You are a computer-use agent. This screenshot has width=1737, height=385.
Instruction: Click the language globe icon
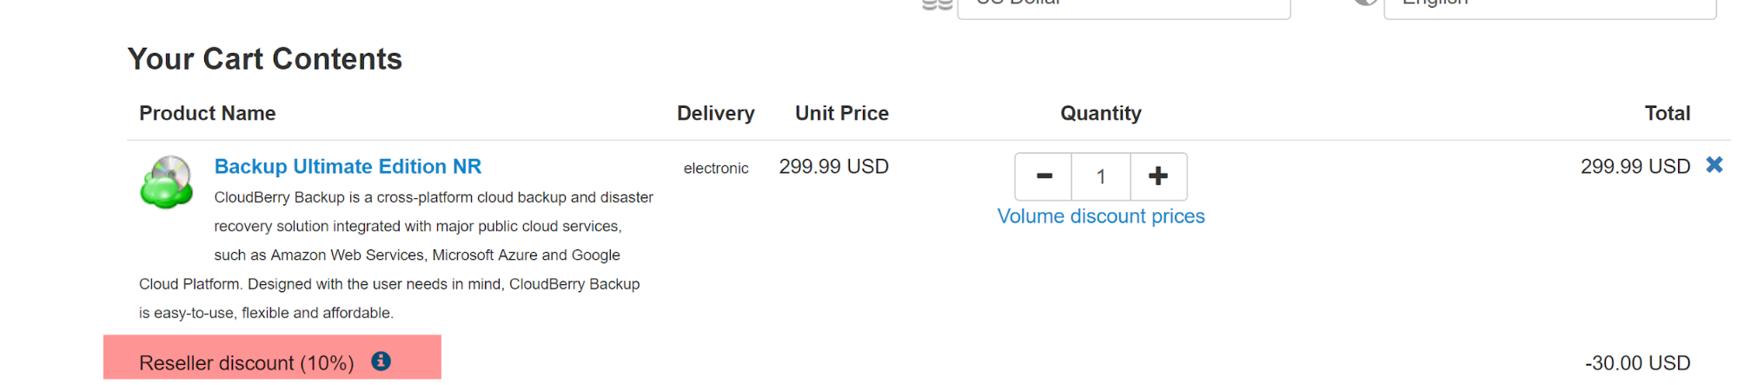(1366, 3)
